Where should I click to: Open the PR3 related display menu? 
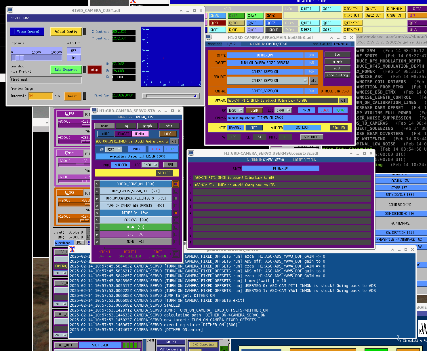[70, 114]
